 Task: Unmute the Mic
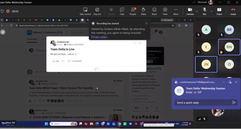click(x=205, y=11)
